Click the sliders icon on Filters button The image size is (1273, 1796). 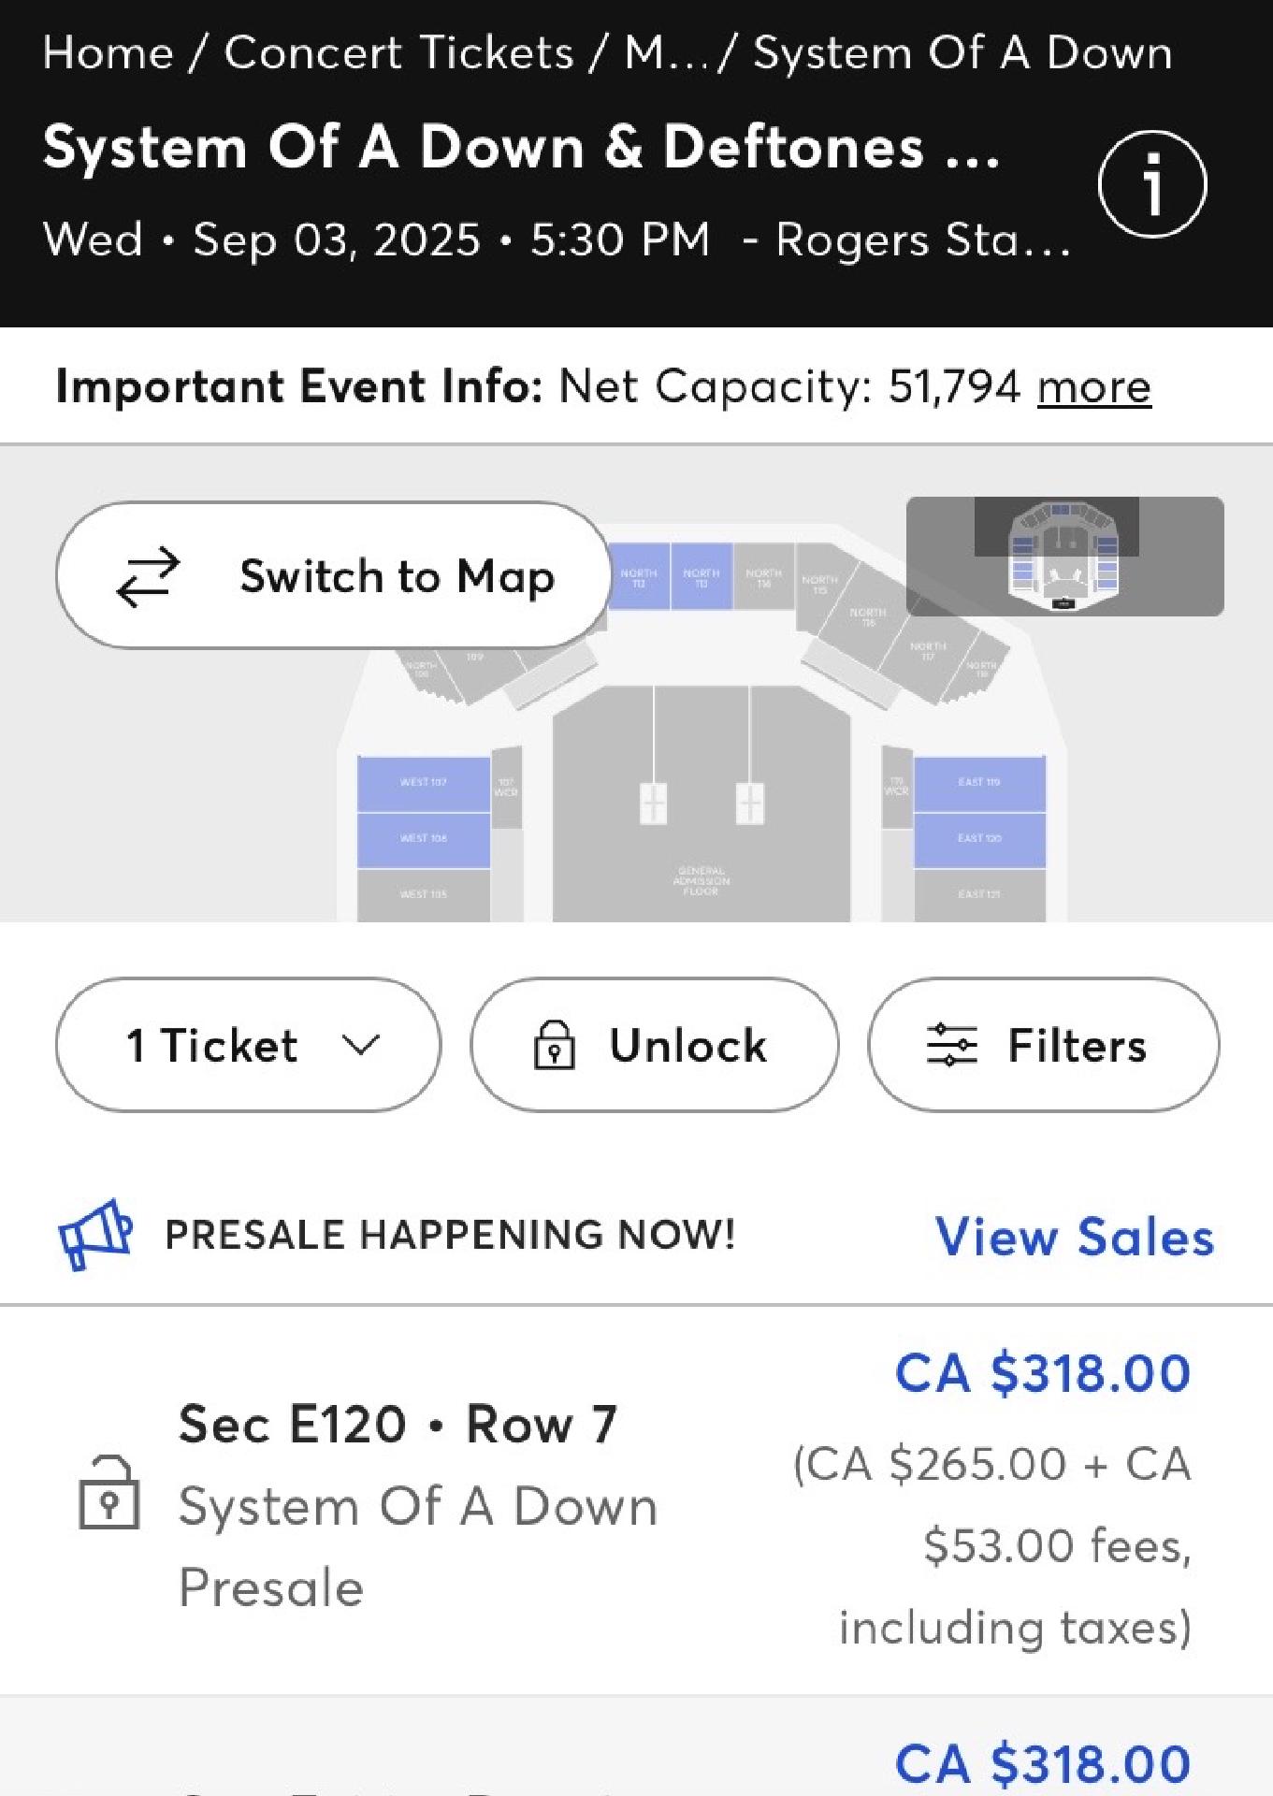click(951, 1045)
